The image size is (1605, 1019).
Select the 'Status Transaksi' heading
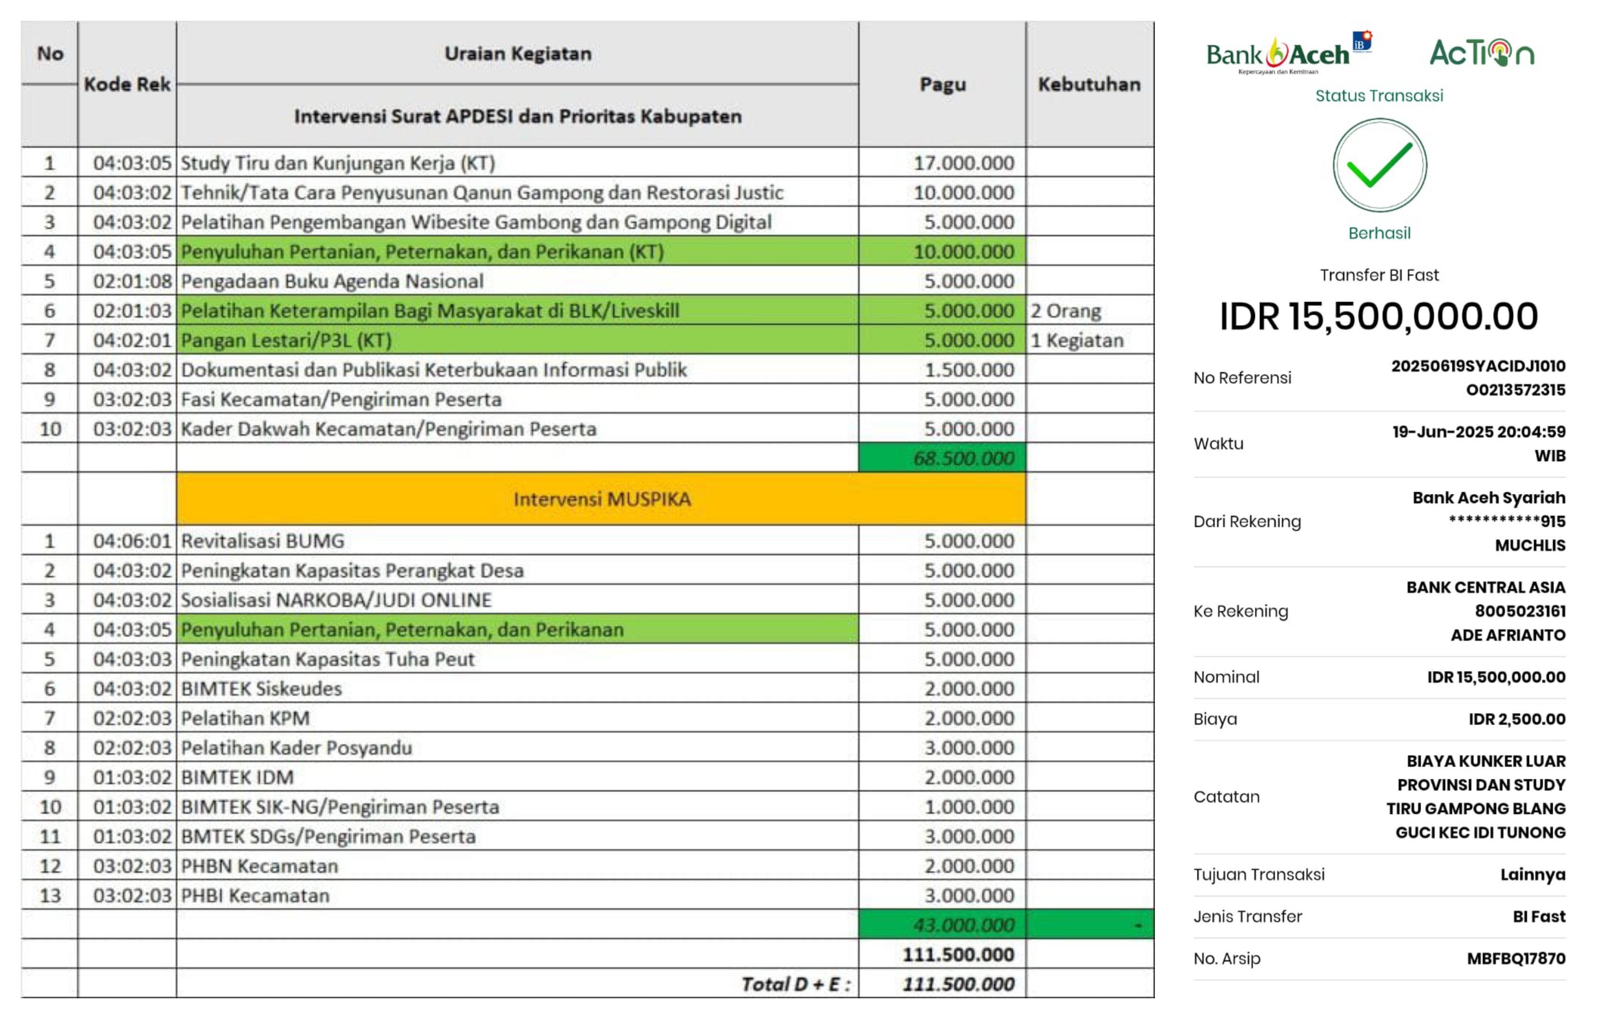(x=1379, y=95)
